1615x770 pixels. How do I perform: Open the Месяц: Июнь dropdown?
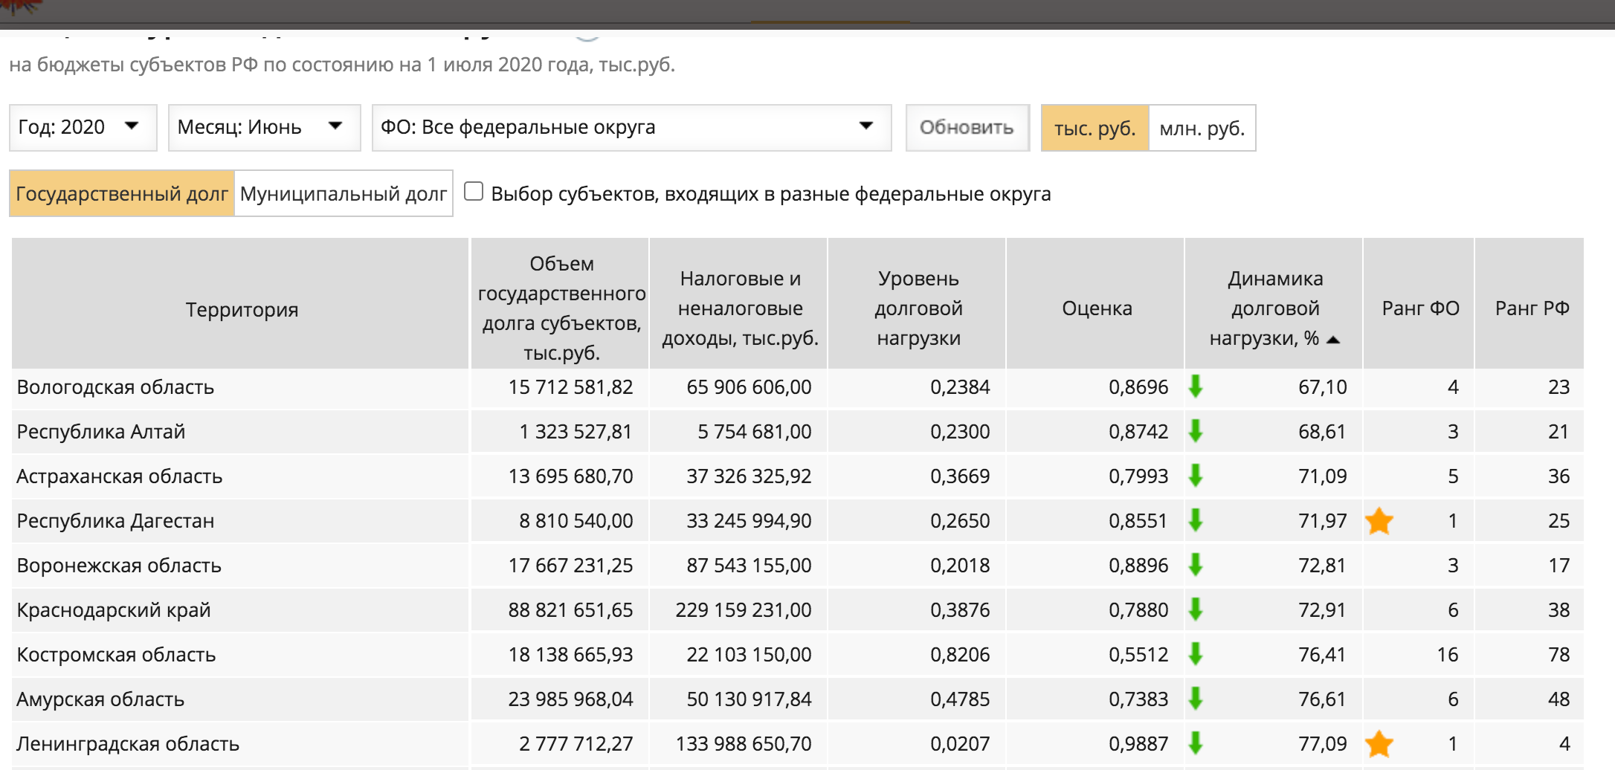point(264,127)
